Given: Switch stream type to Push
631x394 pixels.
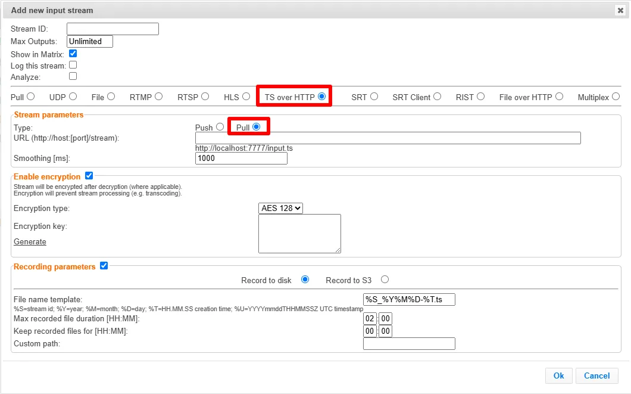Looking at the screenshot, I should (x=220, y=127).
